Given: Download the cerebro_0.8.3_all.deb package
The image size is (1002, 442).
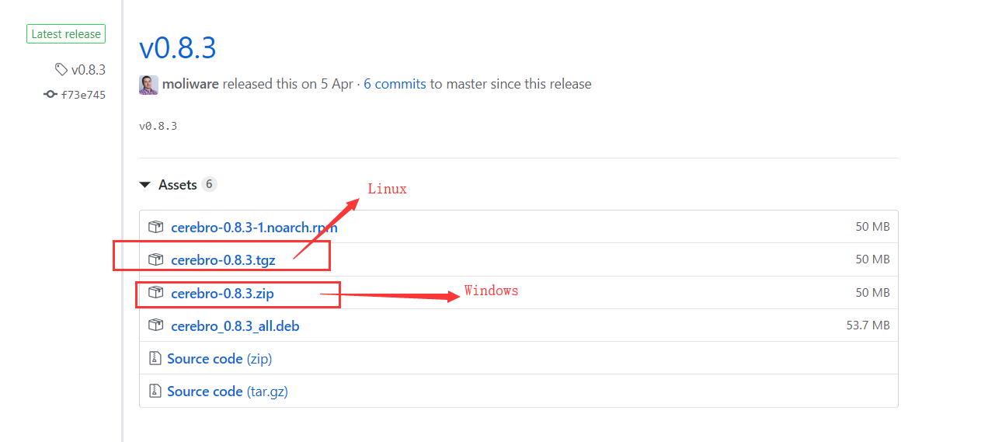Looking at the screenshot, I should click(x=235, y=326).
